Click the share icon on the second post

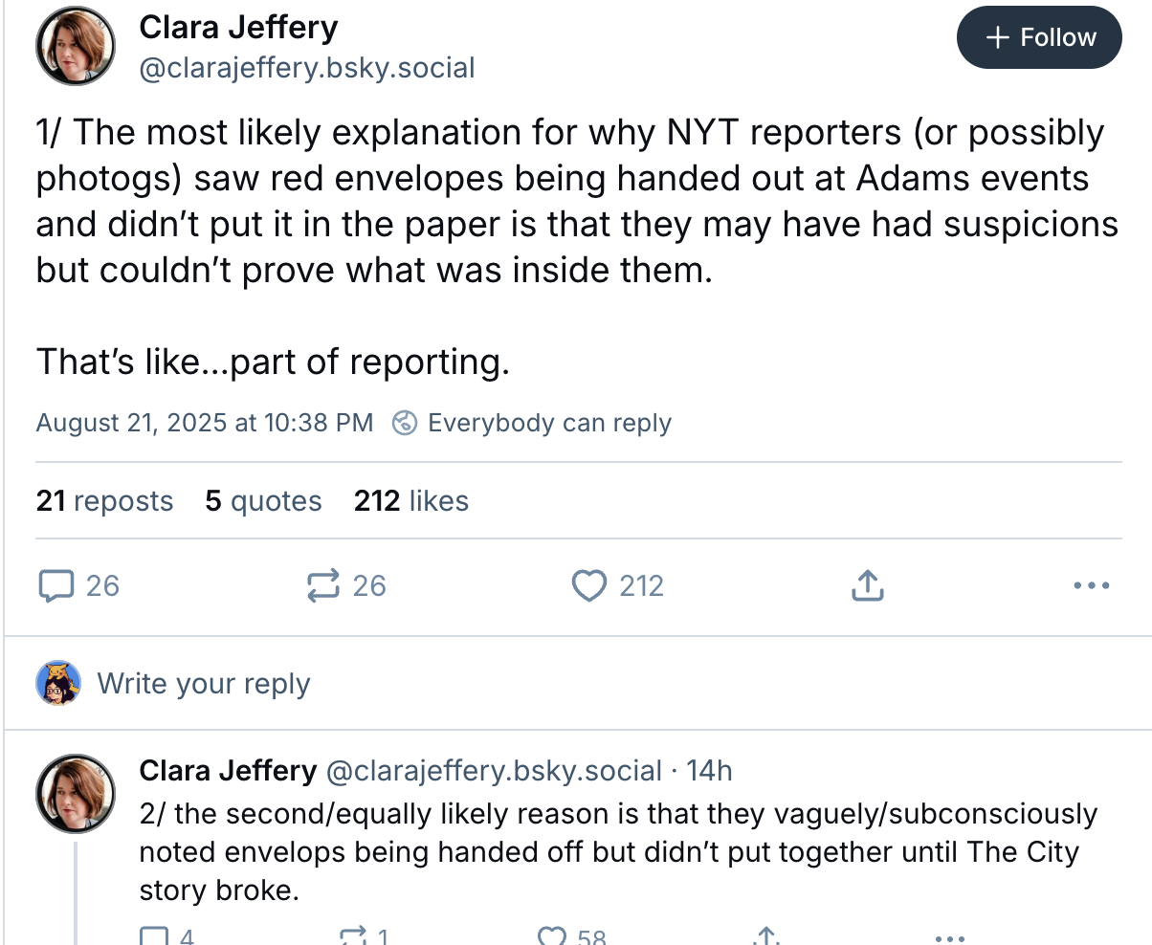(764, 937)
